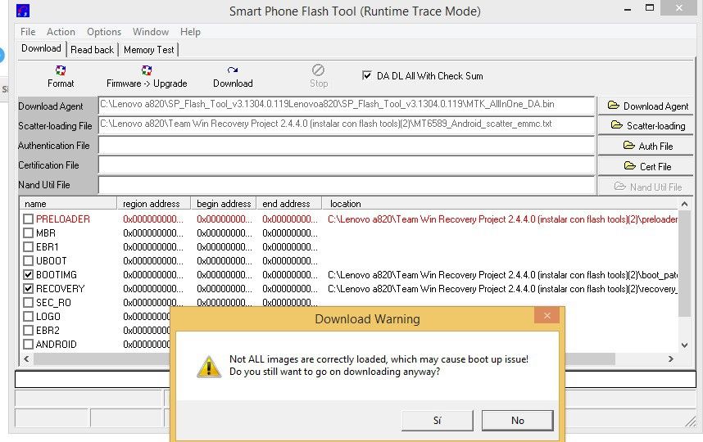
Task: Click the list's left scroll arrow
Action: click(x=26, y=359)
